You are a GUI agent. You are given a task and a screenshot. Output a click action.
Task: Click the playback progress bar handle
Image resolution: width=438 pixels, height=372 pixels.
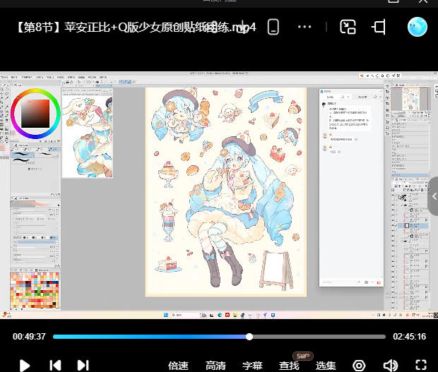[x=249, y=337]
